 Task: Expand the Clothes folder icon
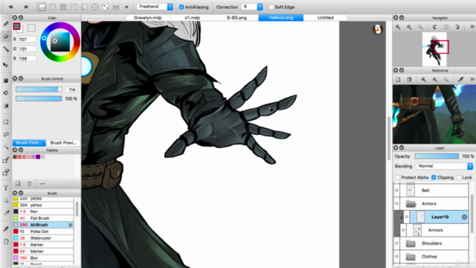coord(411,257)
